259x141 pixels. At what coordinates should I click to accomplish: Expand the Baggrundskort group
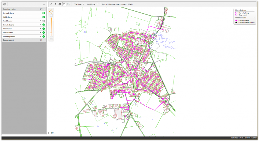pyautogui.click(x=45, y=40)
